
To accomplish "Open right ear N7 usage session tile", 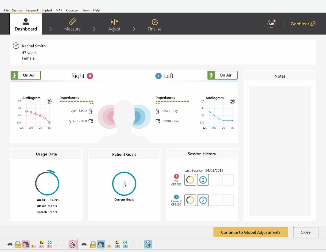I will point(190,180).
